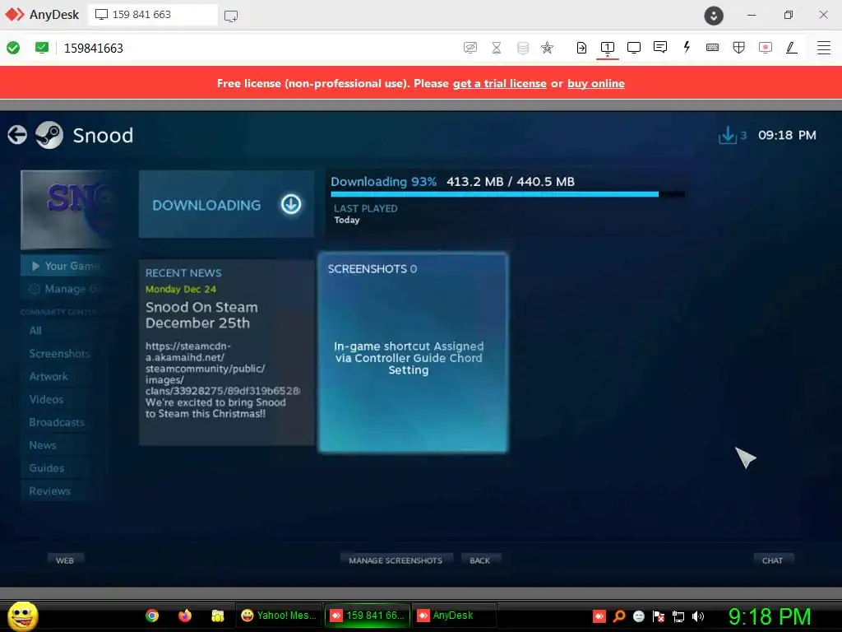Start AnyDesk session recording icon
Image resolution: width=842 pixels, height=632 pixels.
coord(766,48)
